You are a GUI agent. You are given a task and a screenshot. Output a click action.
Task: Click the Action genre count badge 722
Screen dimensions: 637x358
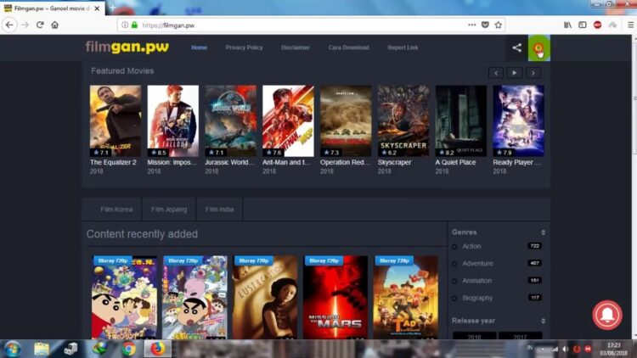tap(534, 246)
